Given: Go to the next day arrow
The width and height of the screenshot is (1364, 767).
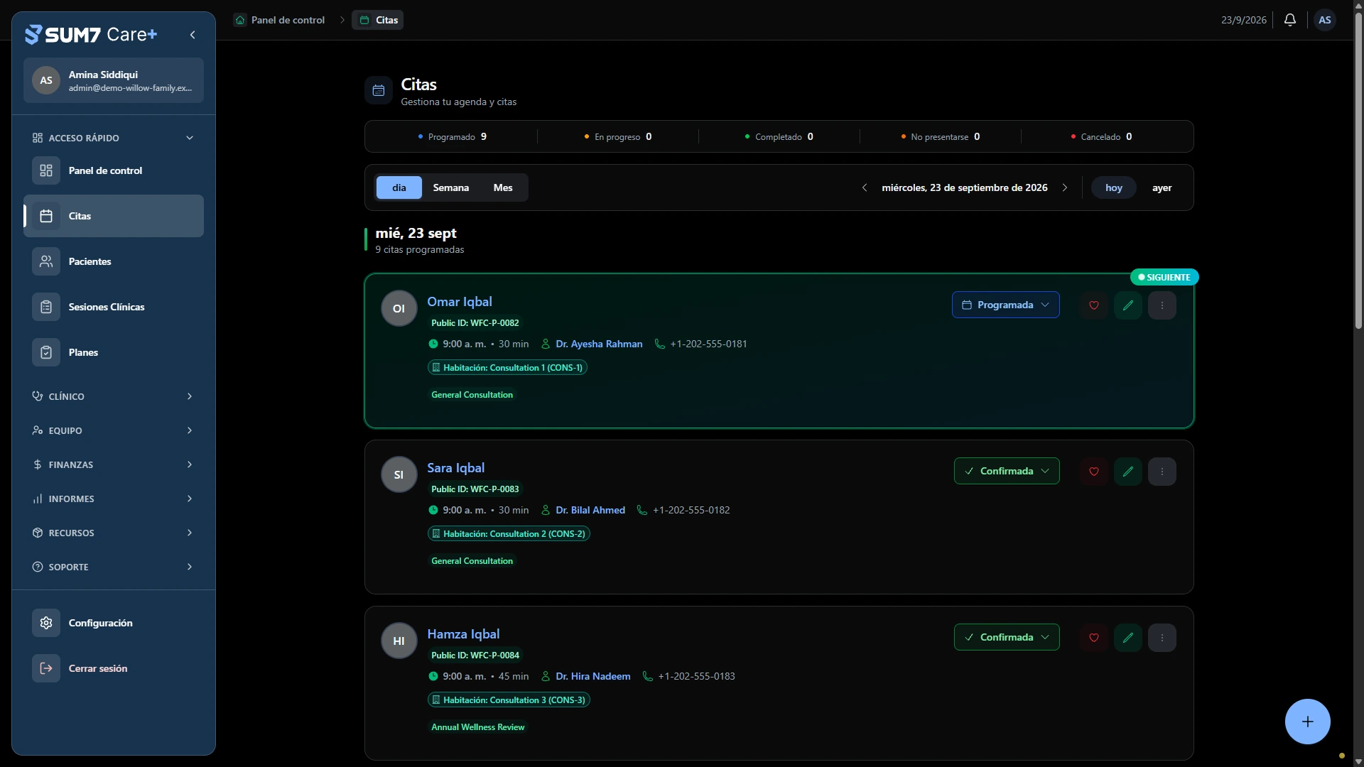Looking at the screenshot, I should click(x=1064, y=187).
